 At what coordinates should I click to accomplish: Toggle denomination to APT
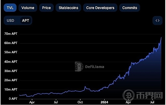(x=25, y=21)
